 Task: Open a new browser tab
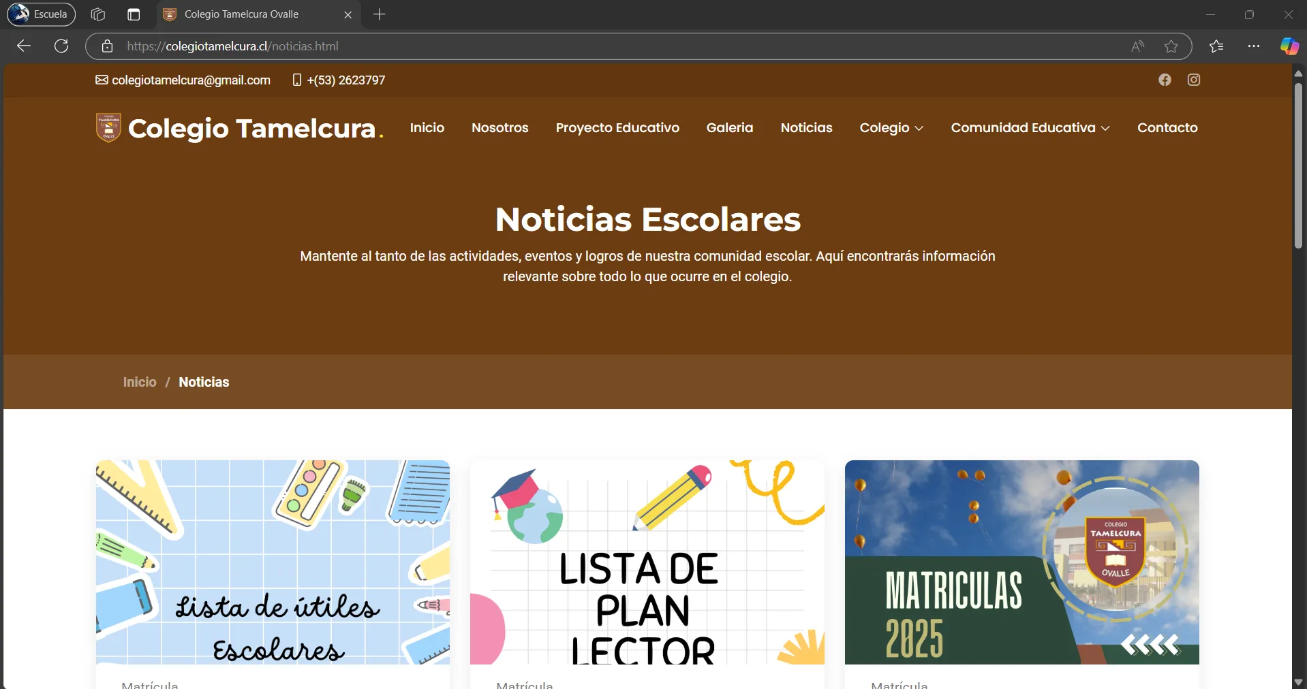coord(380,14)
